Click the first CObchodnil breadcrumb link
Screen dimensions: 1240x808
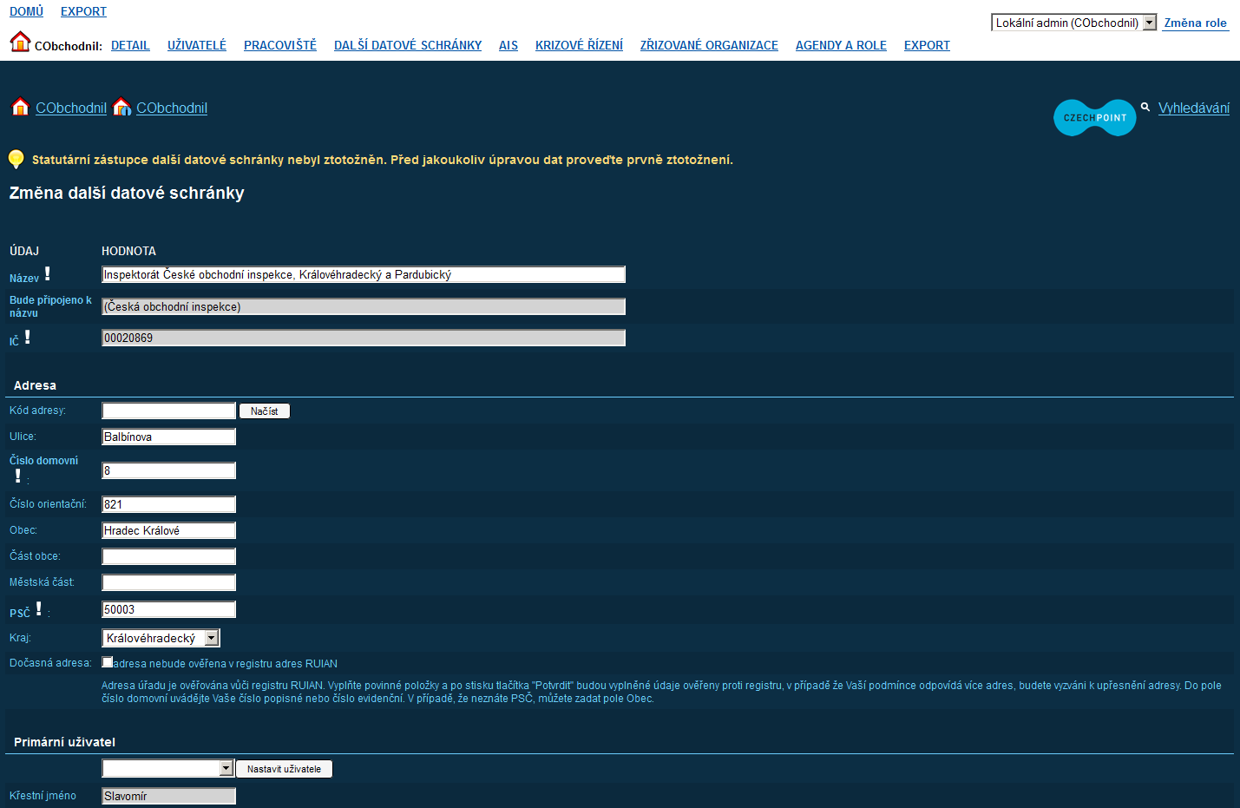tap(71, 108)
